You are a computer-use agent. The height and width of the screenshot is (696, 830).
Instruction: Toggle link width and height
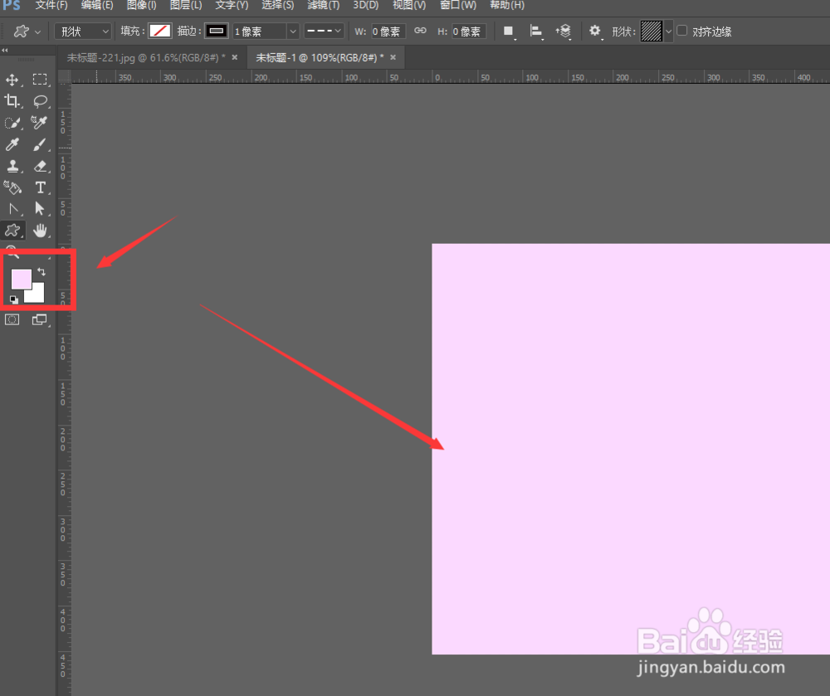point(420,31)
